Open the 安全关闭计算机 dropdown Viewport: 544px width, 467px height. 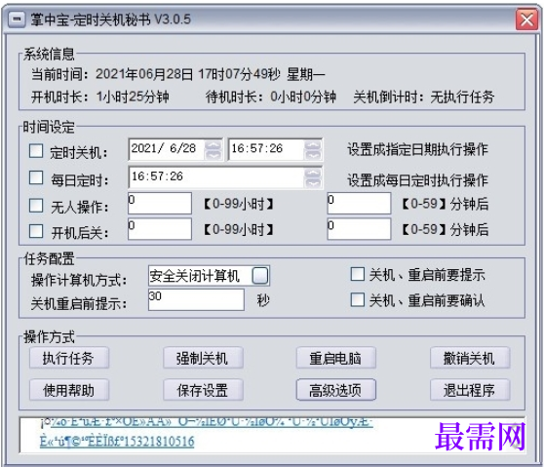click(260, 276)
